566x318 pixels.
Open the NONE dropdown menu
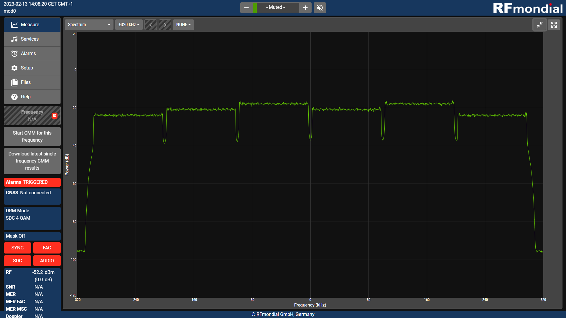coord(183,25)
